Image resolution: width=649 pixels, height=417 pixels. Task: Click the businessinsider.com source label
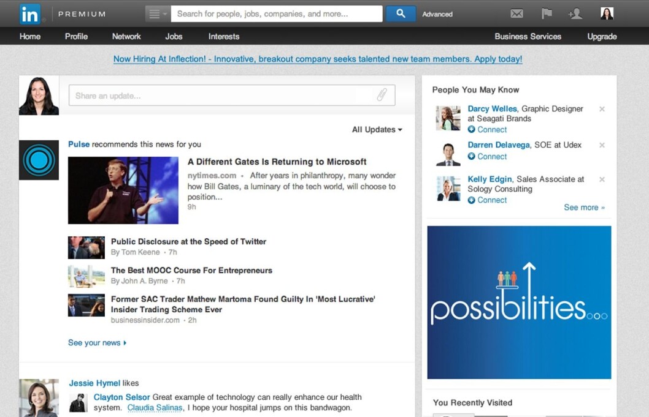(145, 320)
